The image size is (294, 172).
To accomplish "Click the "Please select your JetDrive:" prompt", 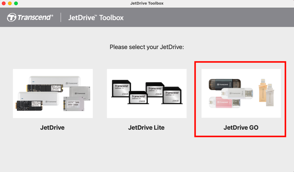I will (147, 47).
